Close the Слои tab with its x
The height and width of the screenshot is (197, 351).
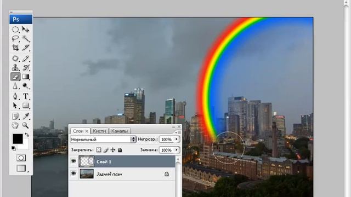[x=87, y=131]
